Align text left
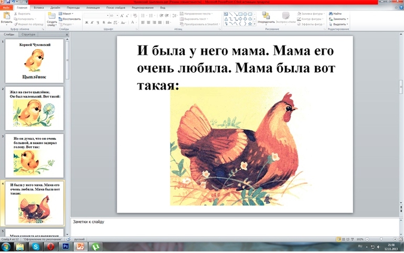Screen dimensions: 404x253 143,23
